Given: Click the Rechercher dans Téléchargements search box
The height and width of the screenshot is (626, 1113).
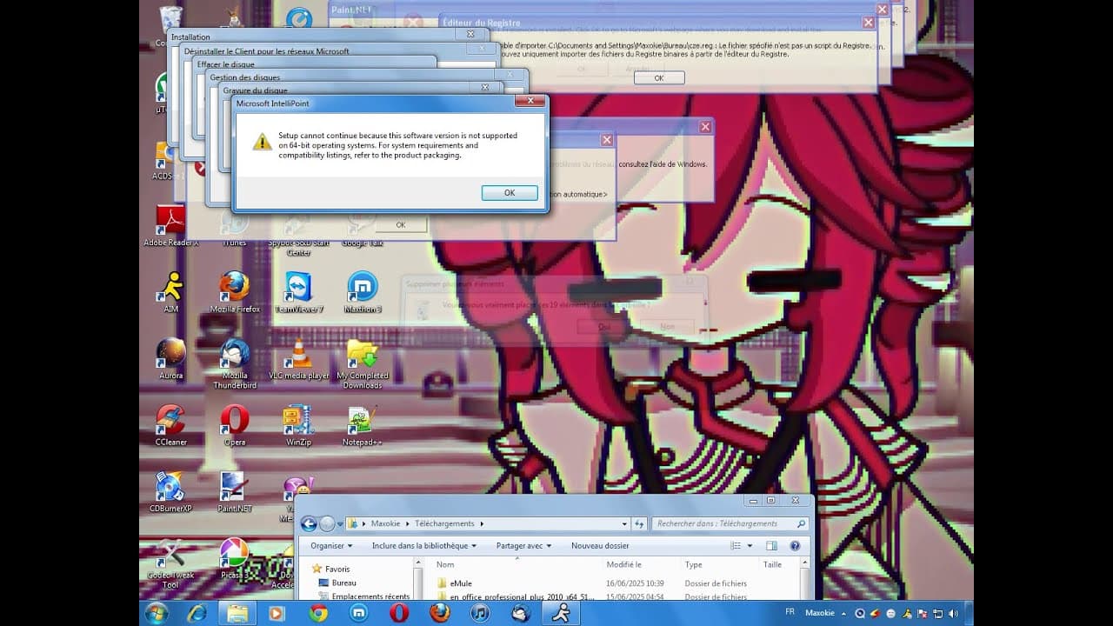Looking at the screenshot, I should click(730, 523).
